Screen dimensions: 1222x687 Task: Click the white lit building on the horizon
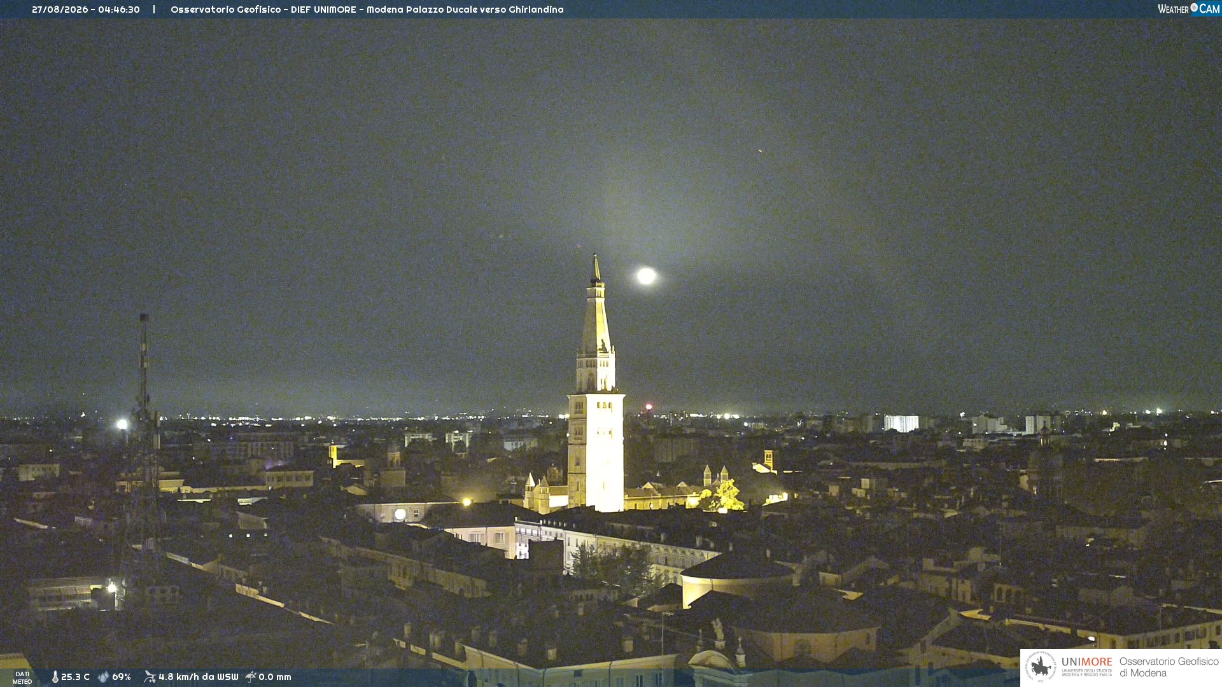pyautogui.click(x=901, y=424)
